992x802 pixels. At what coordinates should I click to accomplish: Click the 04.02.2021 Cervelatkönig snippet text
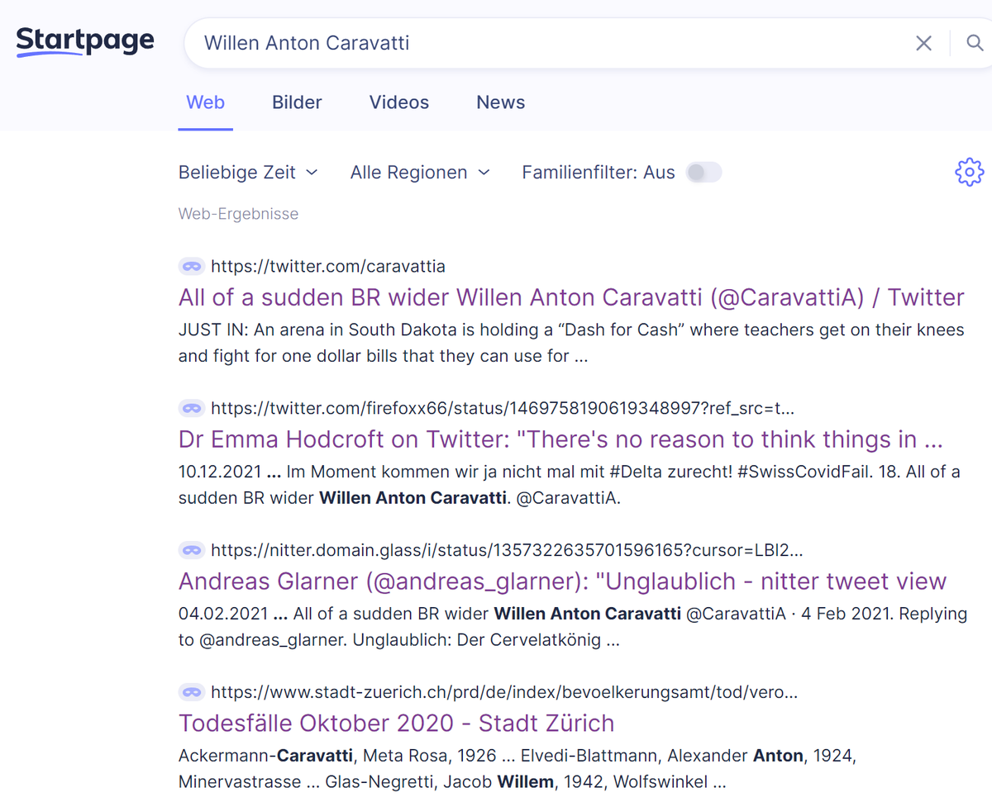[573, 628]
